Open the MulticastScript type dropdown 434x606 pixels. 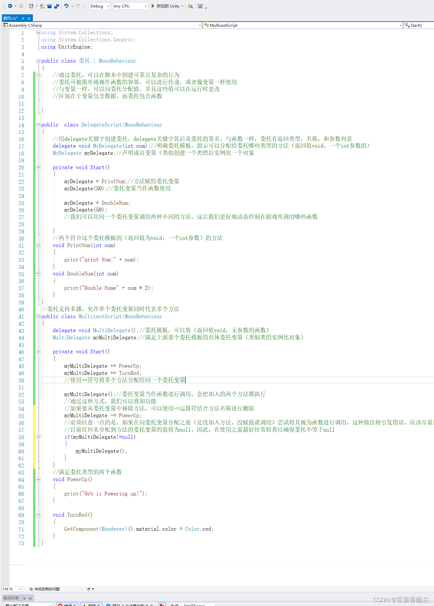pyautogui.click(x=303, y=25)
